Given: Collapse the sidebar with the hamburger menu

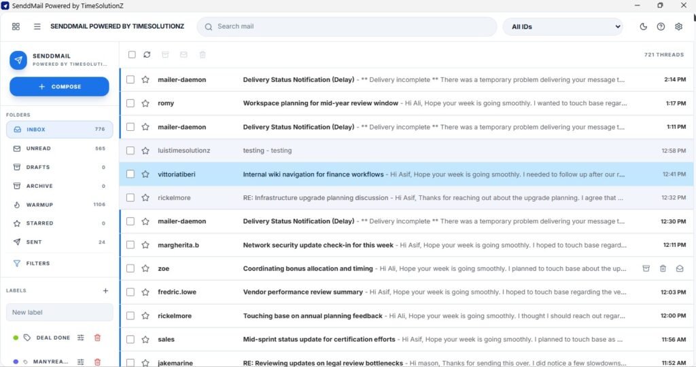Looking at the screenshot, I should coord(37,26).
